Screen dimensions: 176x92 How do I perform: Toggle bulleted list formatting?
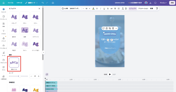click(x=119, y=9)
